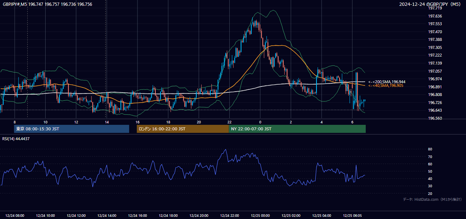Click price axis label 197.057
Viewport: 466px width, 219px height.
[435, 71]
